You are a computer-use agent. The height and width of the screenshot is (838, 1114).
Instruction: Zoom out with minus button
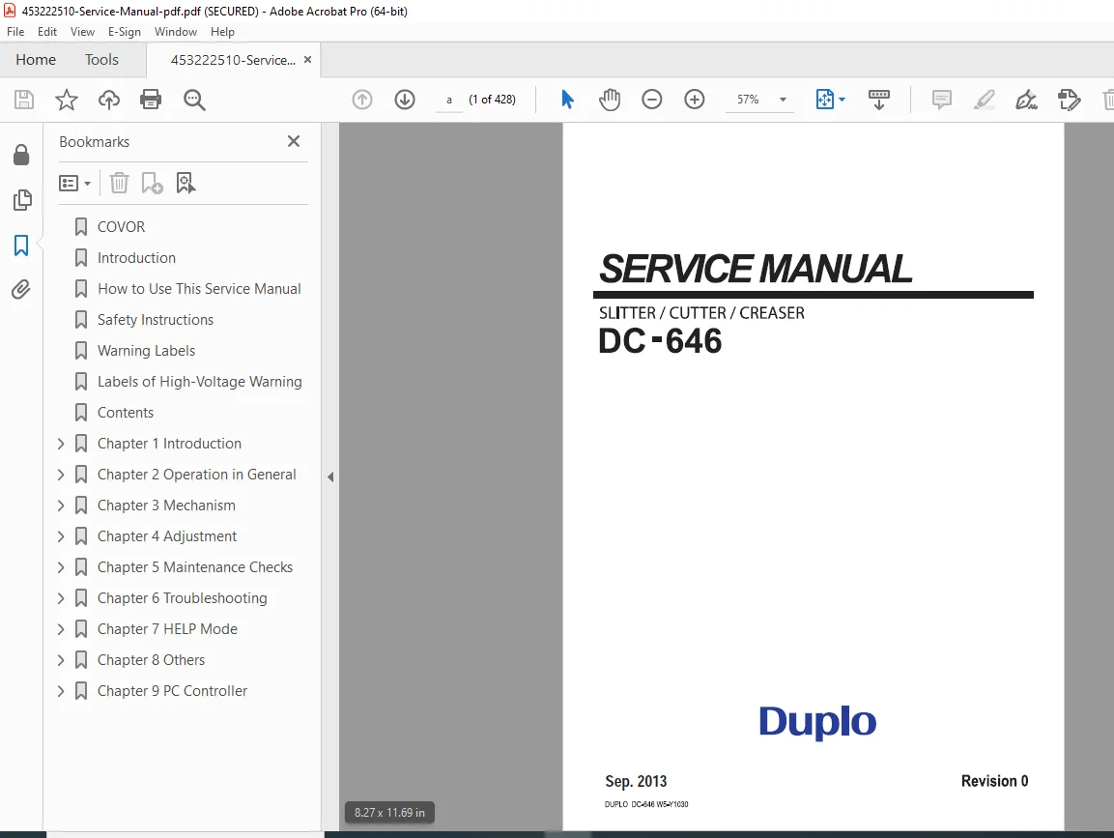point(651,100)
